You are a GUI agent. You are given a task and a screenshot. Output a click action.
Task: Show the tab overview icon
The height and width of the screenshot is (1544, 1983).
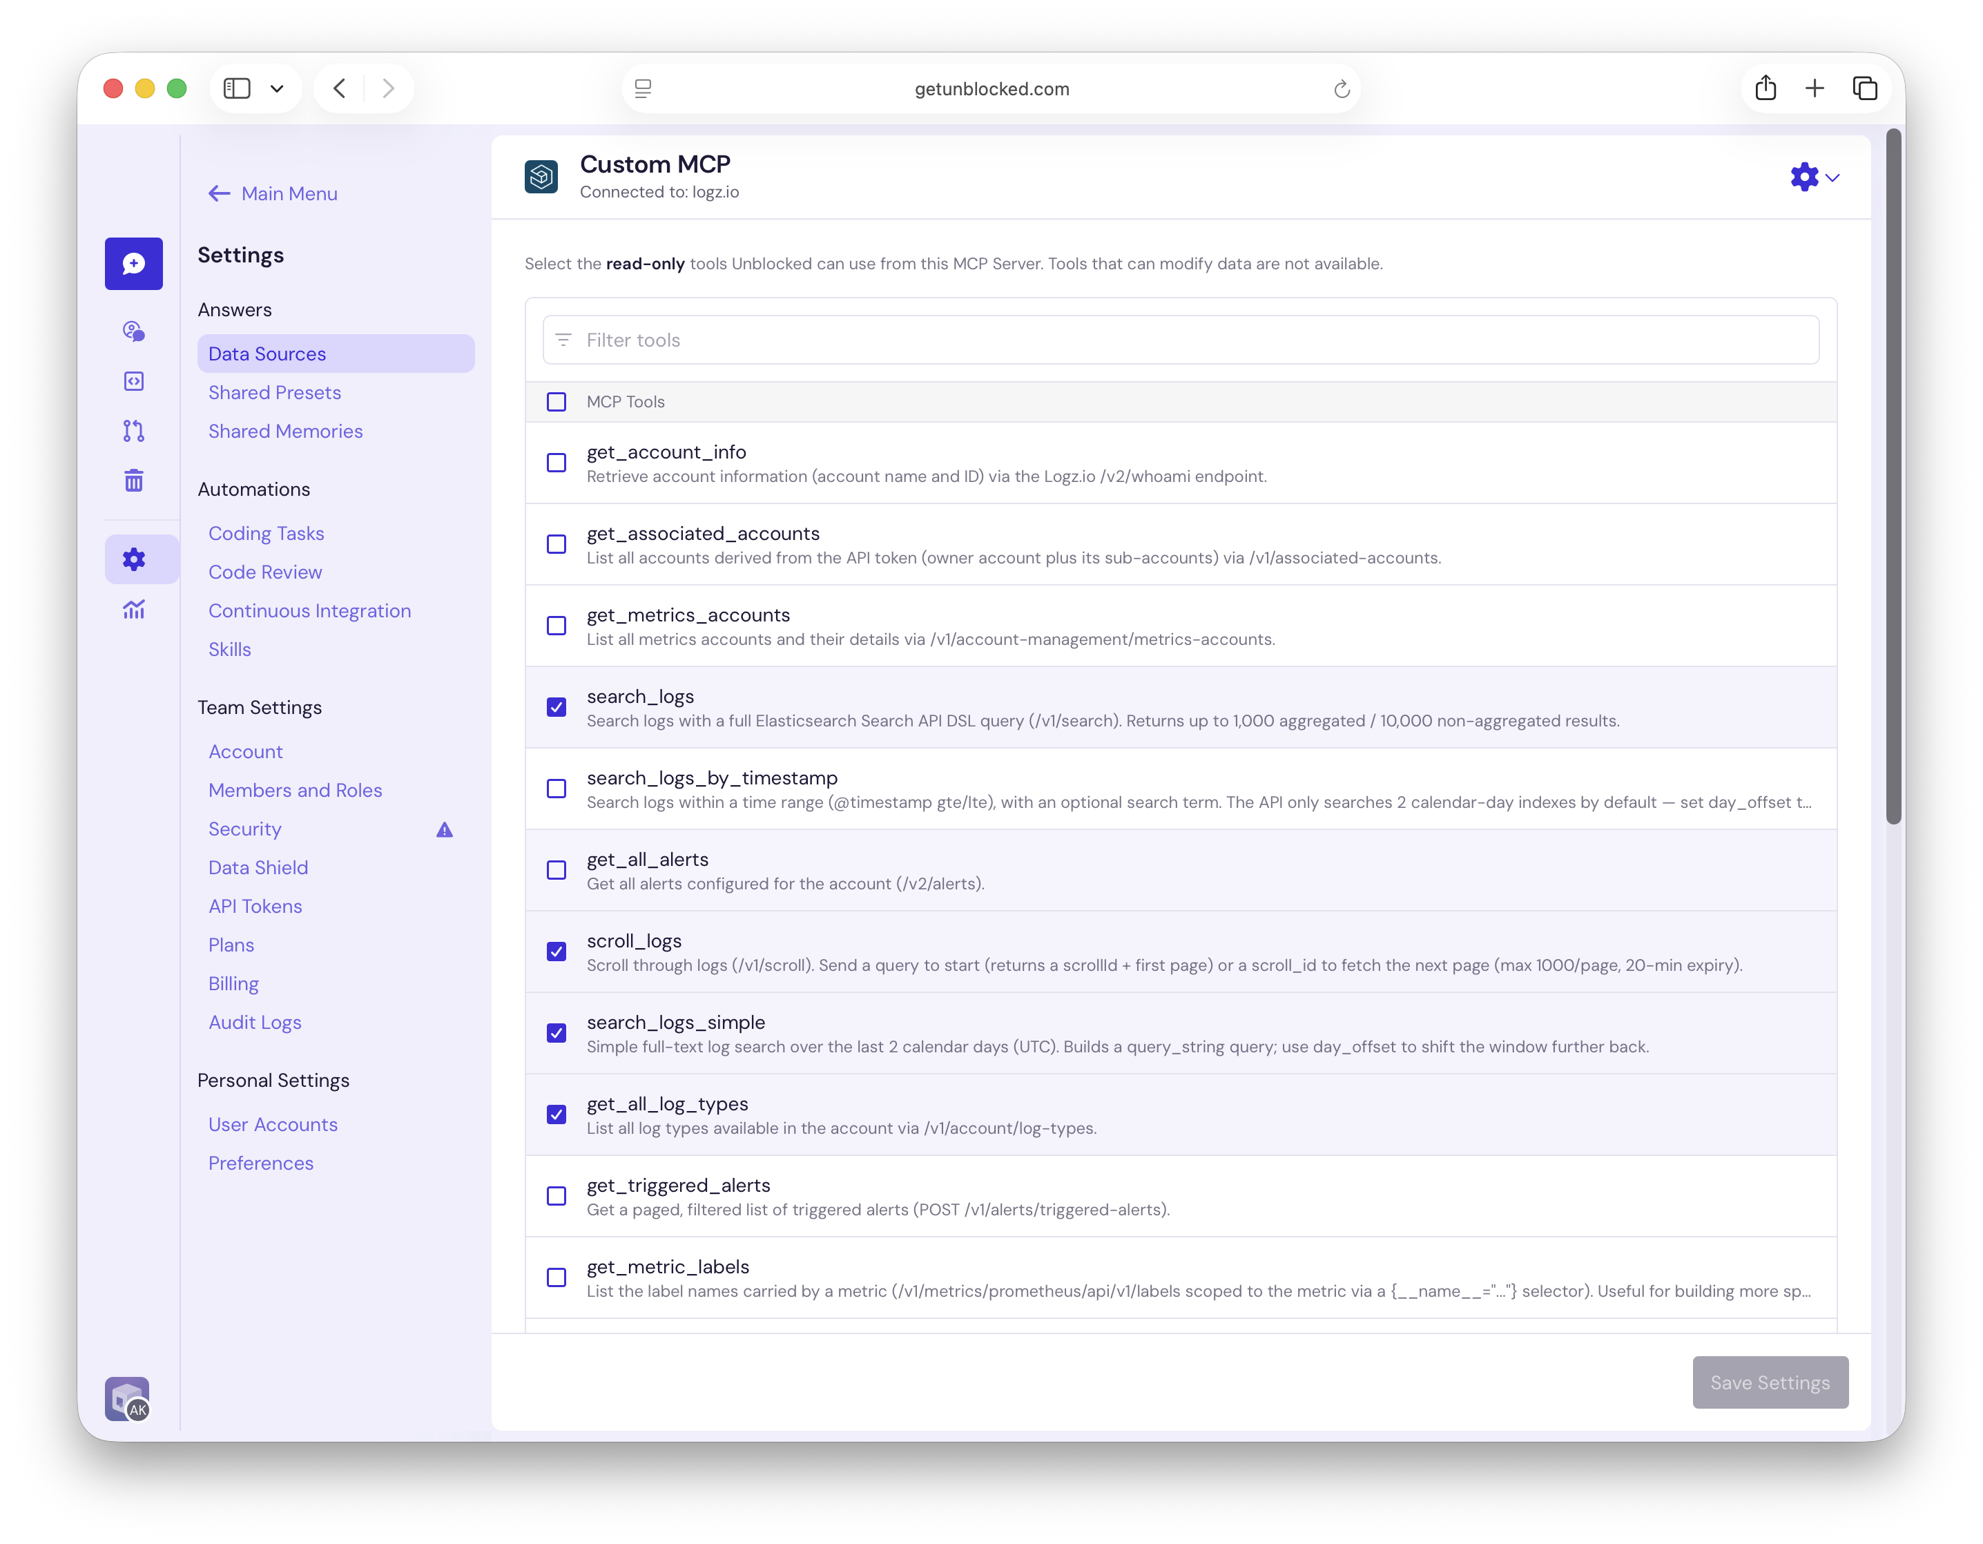[x=1864, y=88]
